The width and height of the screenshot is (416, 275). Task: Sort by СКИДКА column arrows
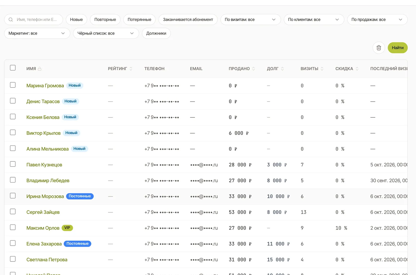pyautogui.click(x=357, y=69)
